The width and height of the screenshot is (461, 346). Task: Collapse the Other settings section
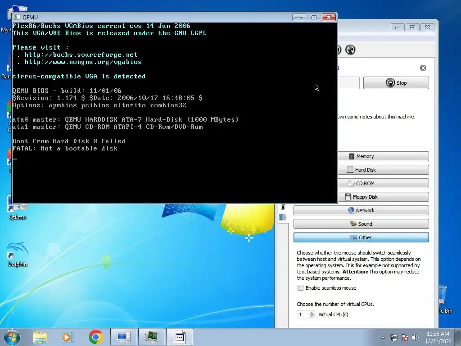[361, 237]
